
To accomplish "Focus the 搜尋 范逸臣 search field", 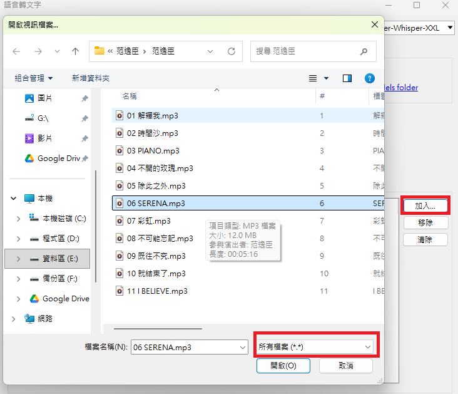I will pyautogui.click(x=307, y=51).
